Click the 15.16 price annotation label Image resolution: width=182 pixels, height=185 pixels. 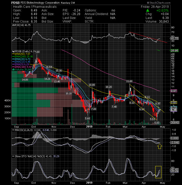click(x=59, y=71)
